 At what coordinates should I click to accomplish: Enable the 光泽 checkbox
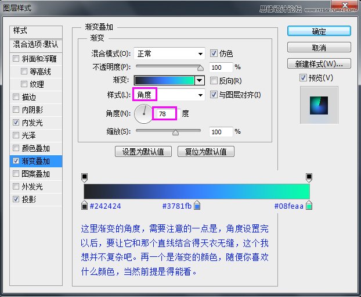click(16, 135)
